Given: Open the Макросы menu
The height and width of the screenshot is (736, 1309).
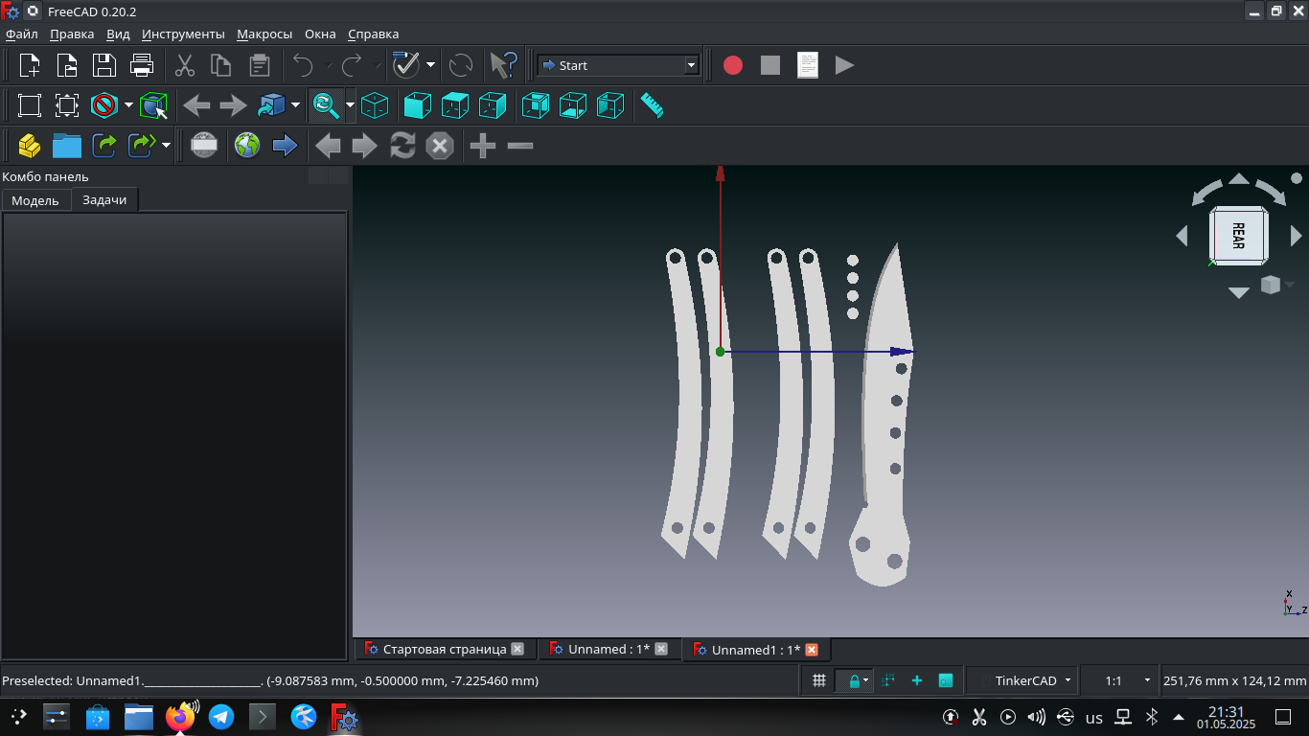Looking at the screenshot, I should click(264, 34).
